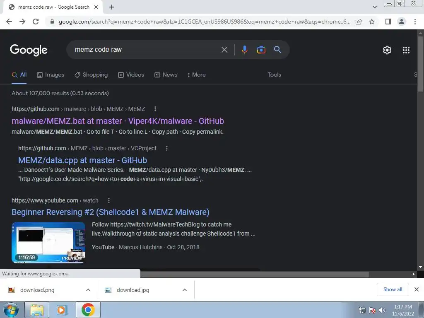The width and height of the screenshot is (424, 318).
Task: Open the downloaded download.jpg file
Action: click(133, 290)
